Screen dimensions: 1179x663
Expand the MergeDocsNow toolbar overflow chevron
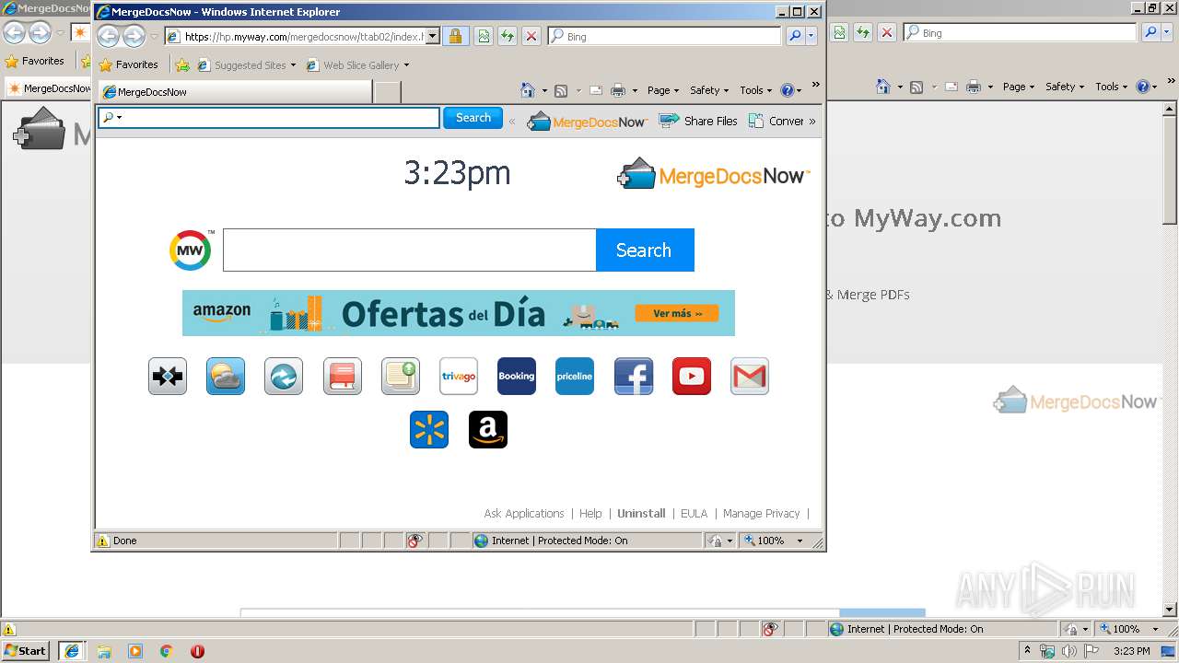(811, 121)
